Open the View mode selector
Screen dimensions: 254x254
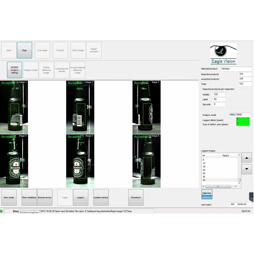[x=9, y=197]
